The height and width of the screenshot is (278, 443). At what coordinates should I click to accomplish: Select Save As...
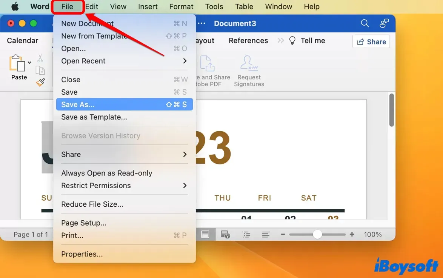(124, 104)
